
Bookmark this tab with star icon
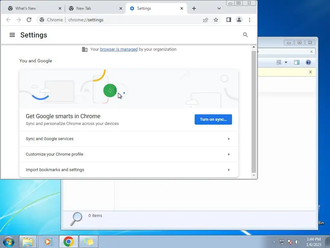pyautogui.click(x=216, y=20)
